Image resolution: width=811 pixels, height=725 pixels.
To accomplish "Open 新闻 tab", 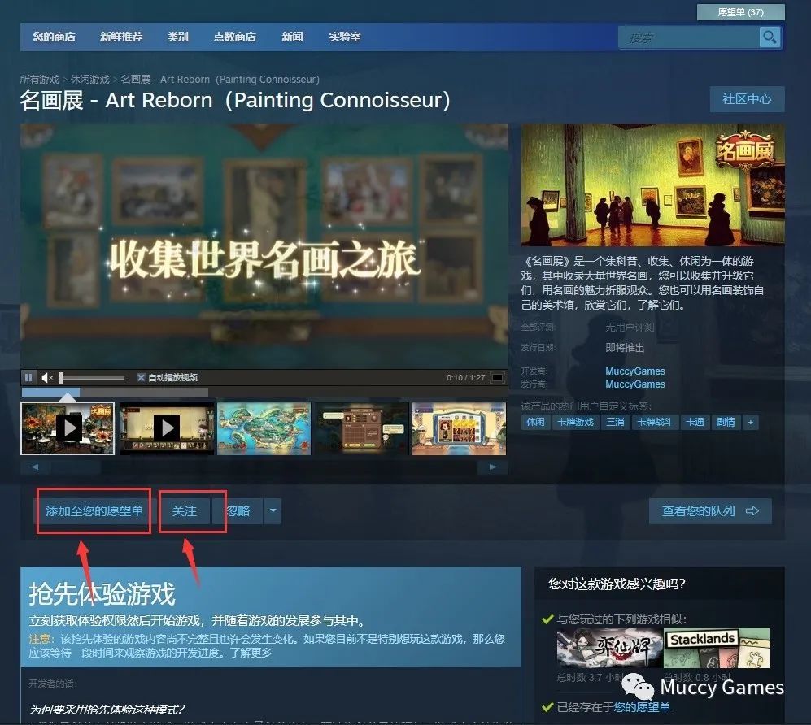I will pos(292,37).
